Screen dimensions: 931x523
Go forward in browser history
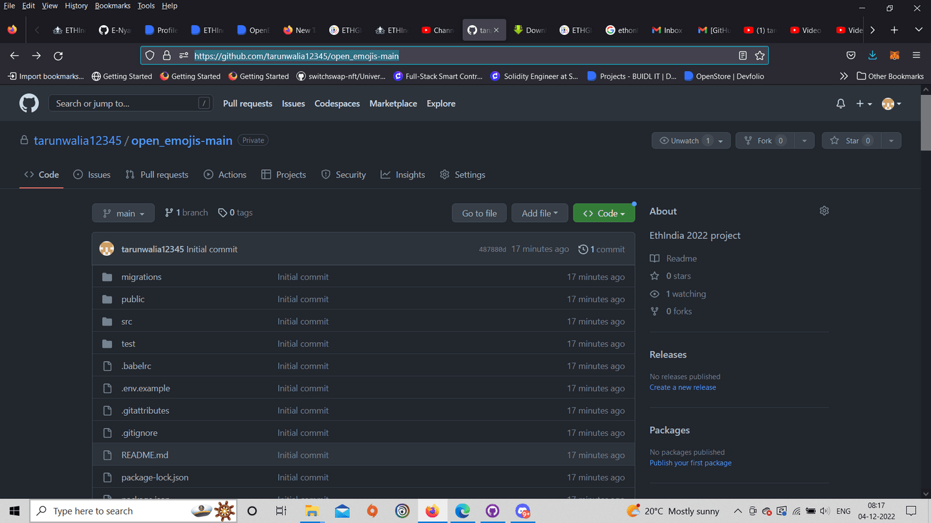coord(36,56)
